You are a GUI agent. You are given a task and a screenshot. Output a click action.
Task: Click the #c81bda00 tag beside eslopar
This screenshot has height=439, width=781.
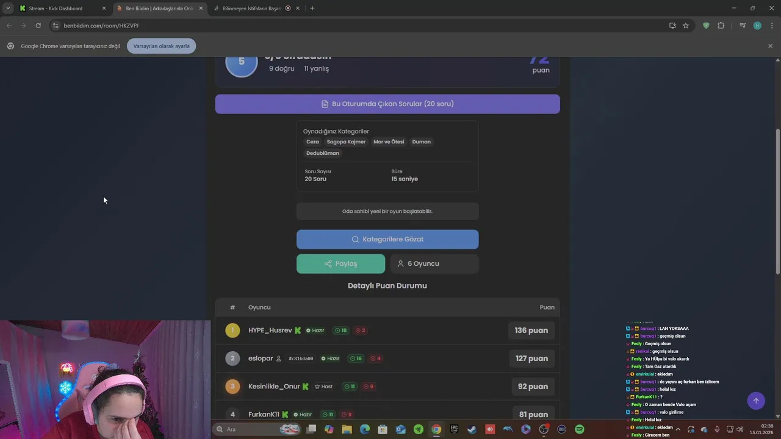click(x=301, y=359)
